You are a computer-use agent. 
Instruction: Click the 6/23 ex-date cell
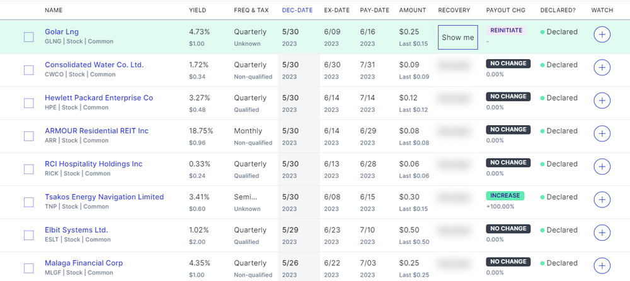pos(332,230)
